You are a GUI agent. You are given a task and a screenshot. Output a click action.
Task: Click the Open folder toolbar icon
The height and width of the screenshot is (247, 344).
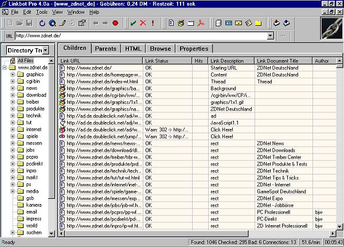click(19, 23)
